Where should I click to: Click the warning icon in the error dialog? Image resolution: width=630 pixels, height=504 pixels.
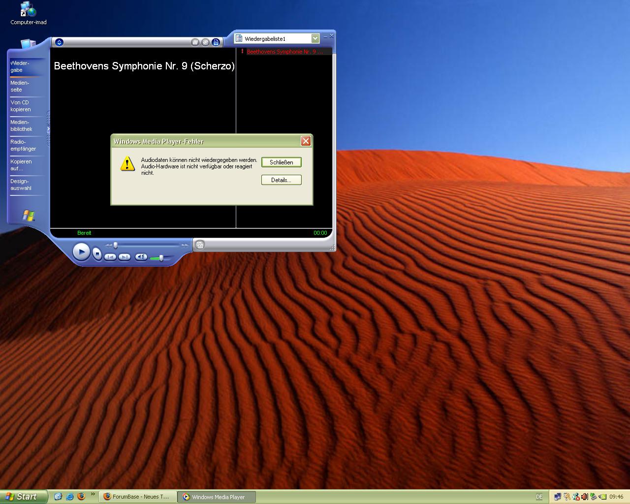(x=127, y=164)
